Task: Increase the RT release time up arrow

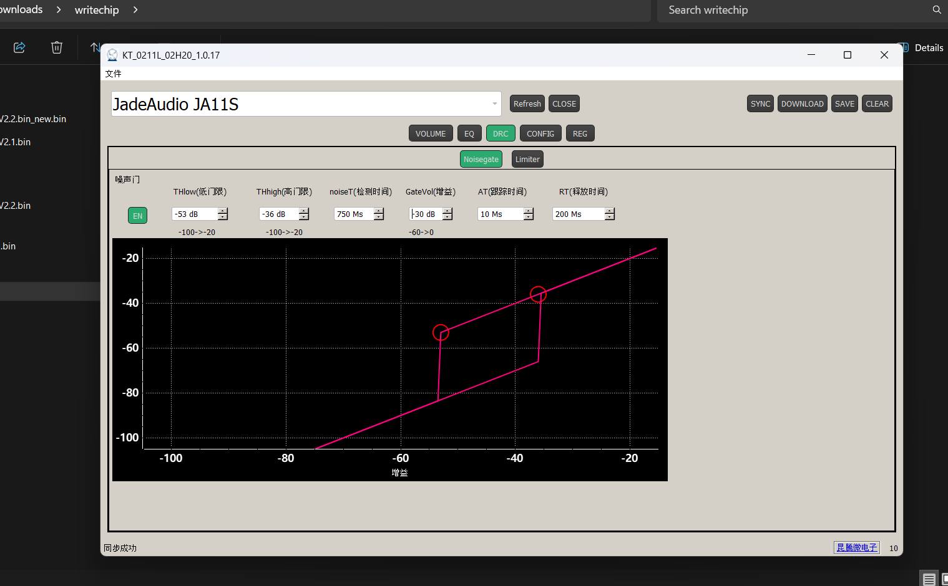Action: [610, 211]
